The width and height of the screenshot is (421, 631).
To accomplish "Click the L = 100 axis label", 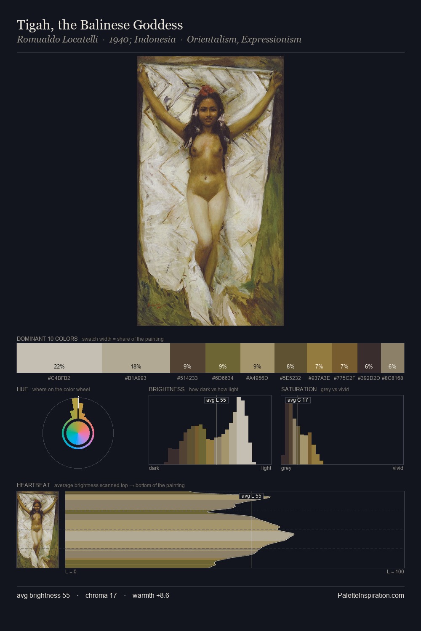I will point(395,572).
